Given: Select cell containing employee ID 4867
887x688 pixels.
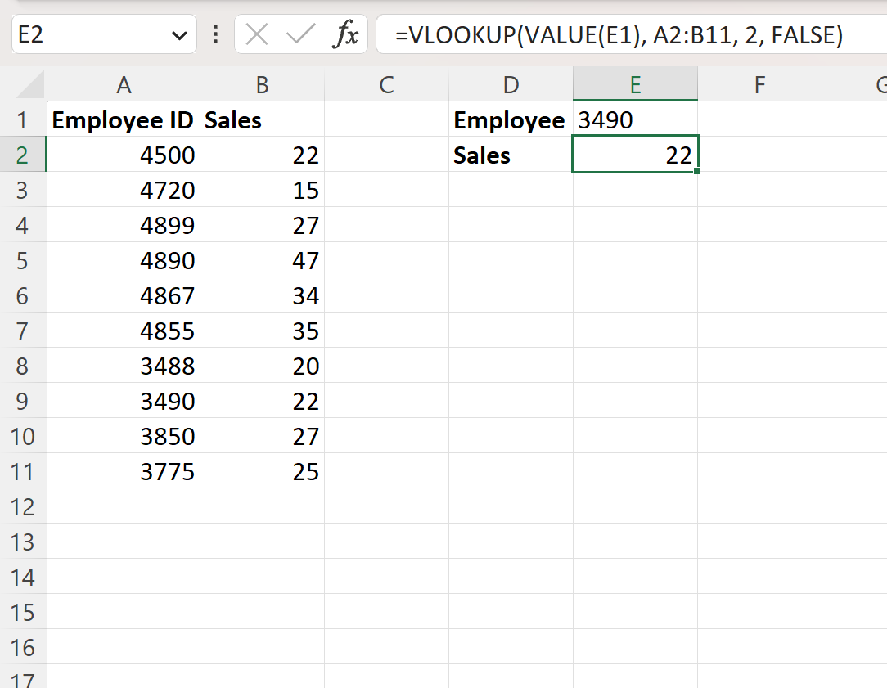Looking at the screenshot, I should 124,295.
